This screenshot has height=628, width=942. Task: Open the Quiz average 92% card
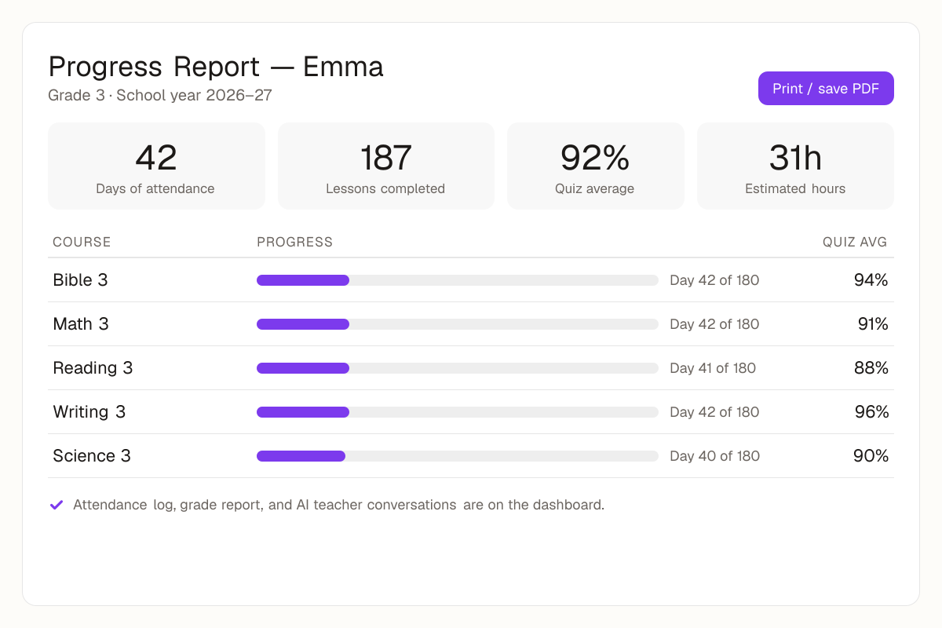pyautogui.click(x=596, y=166)
